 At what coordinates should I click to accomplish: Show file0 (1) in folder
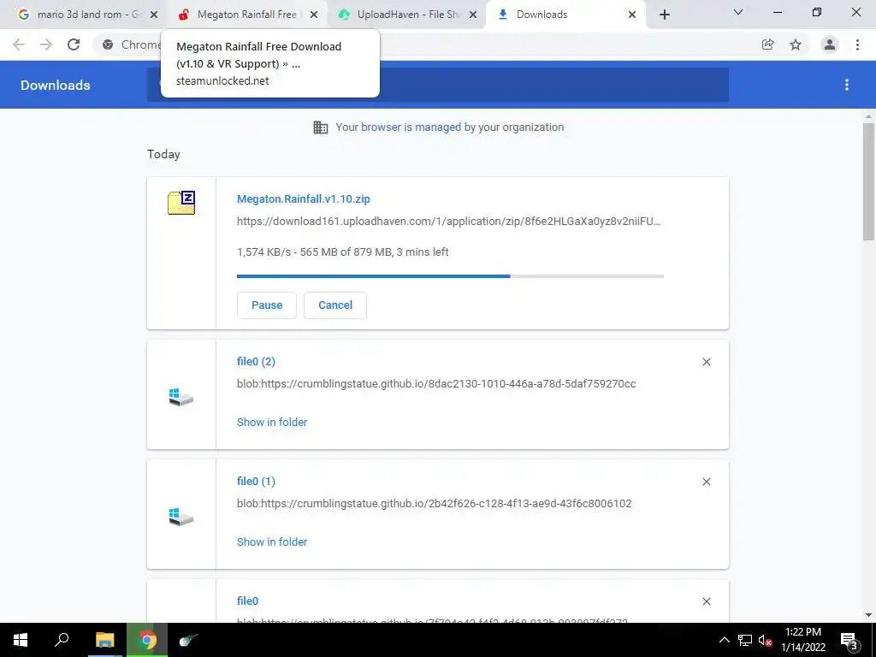[272, 542]
